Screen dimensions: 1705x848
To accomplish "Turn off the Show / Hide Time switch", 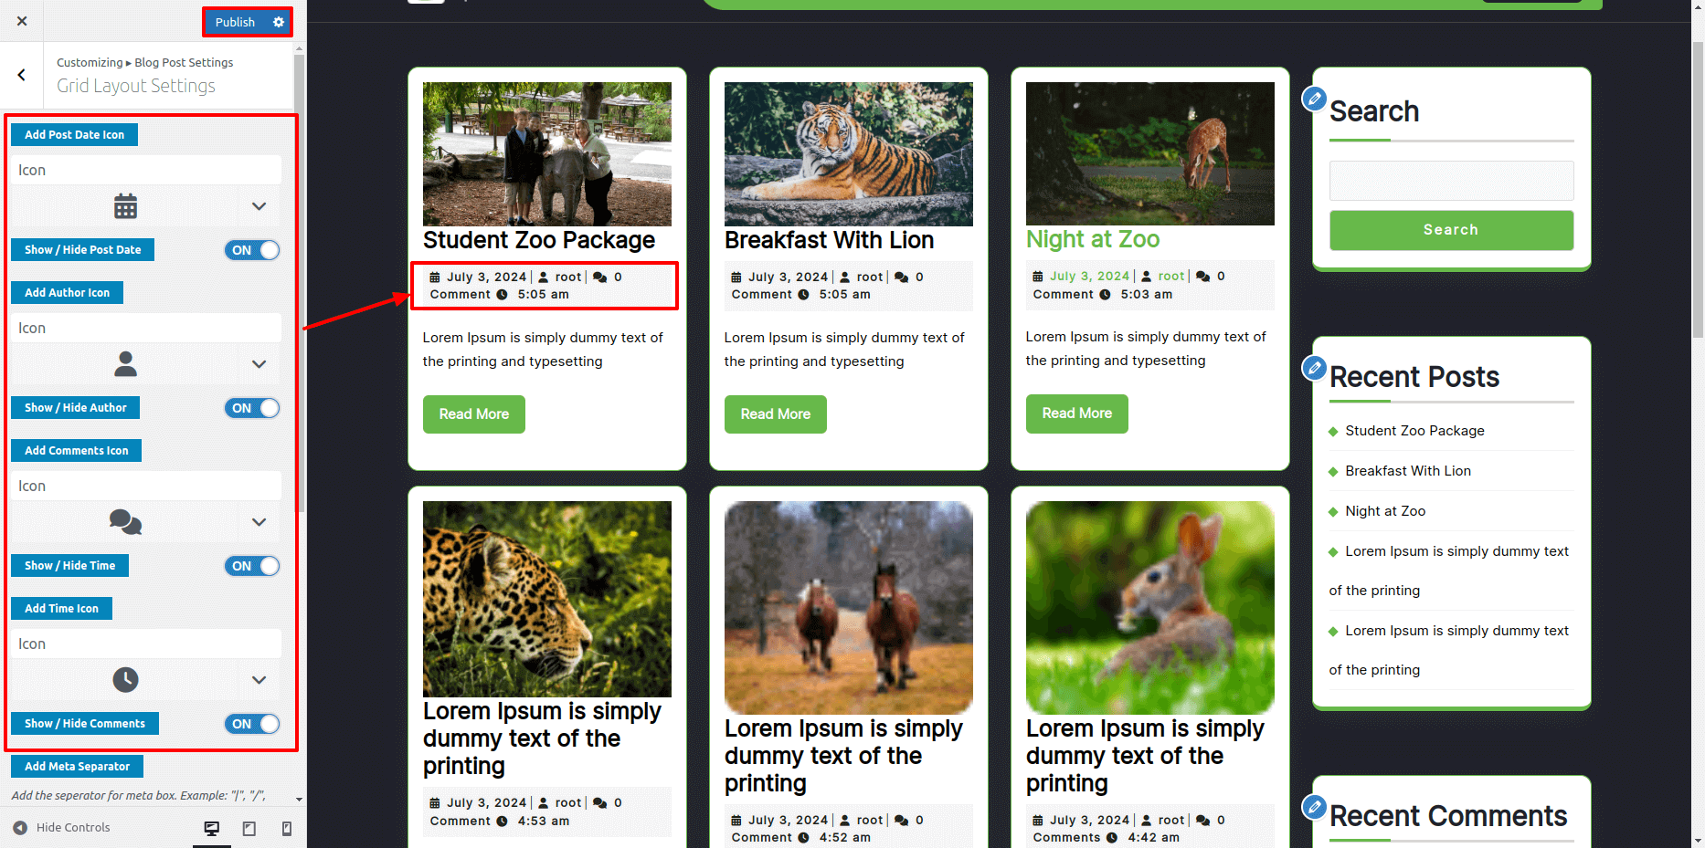I will pyautogui.click(x=252, y=566).
